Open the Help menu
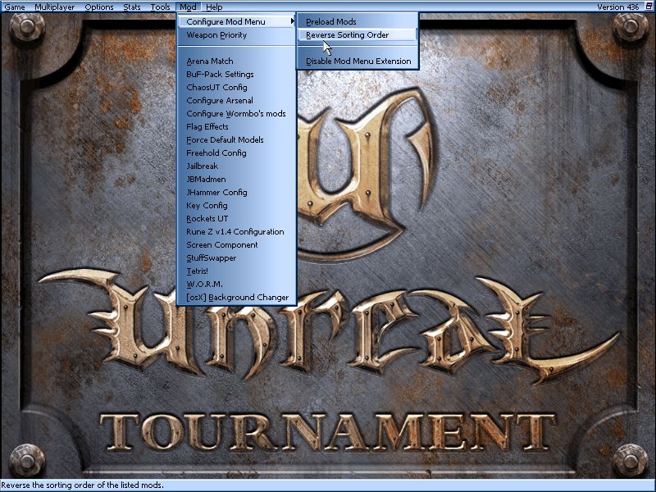Viewport: 656px width, 492px height. (214, 7)
